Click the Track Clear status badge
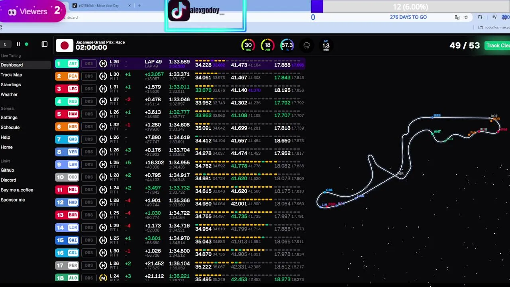Image resolution: width=510 pixels, height=287 pixels. click(497, 45)
